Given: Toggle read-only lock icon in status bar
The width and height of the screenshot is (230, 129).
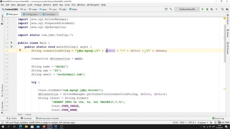Looking at the screenshot, I should pyautogui.click(x=211, y=123).
